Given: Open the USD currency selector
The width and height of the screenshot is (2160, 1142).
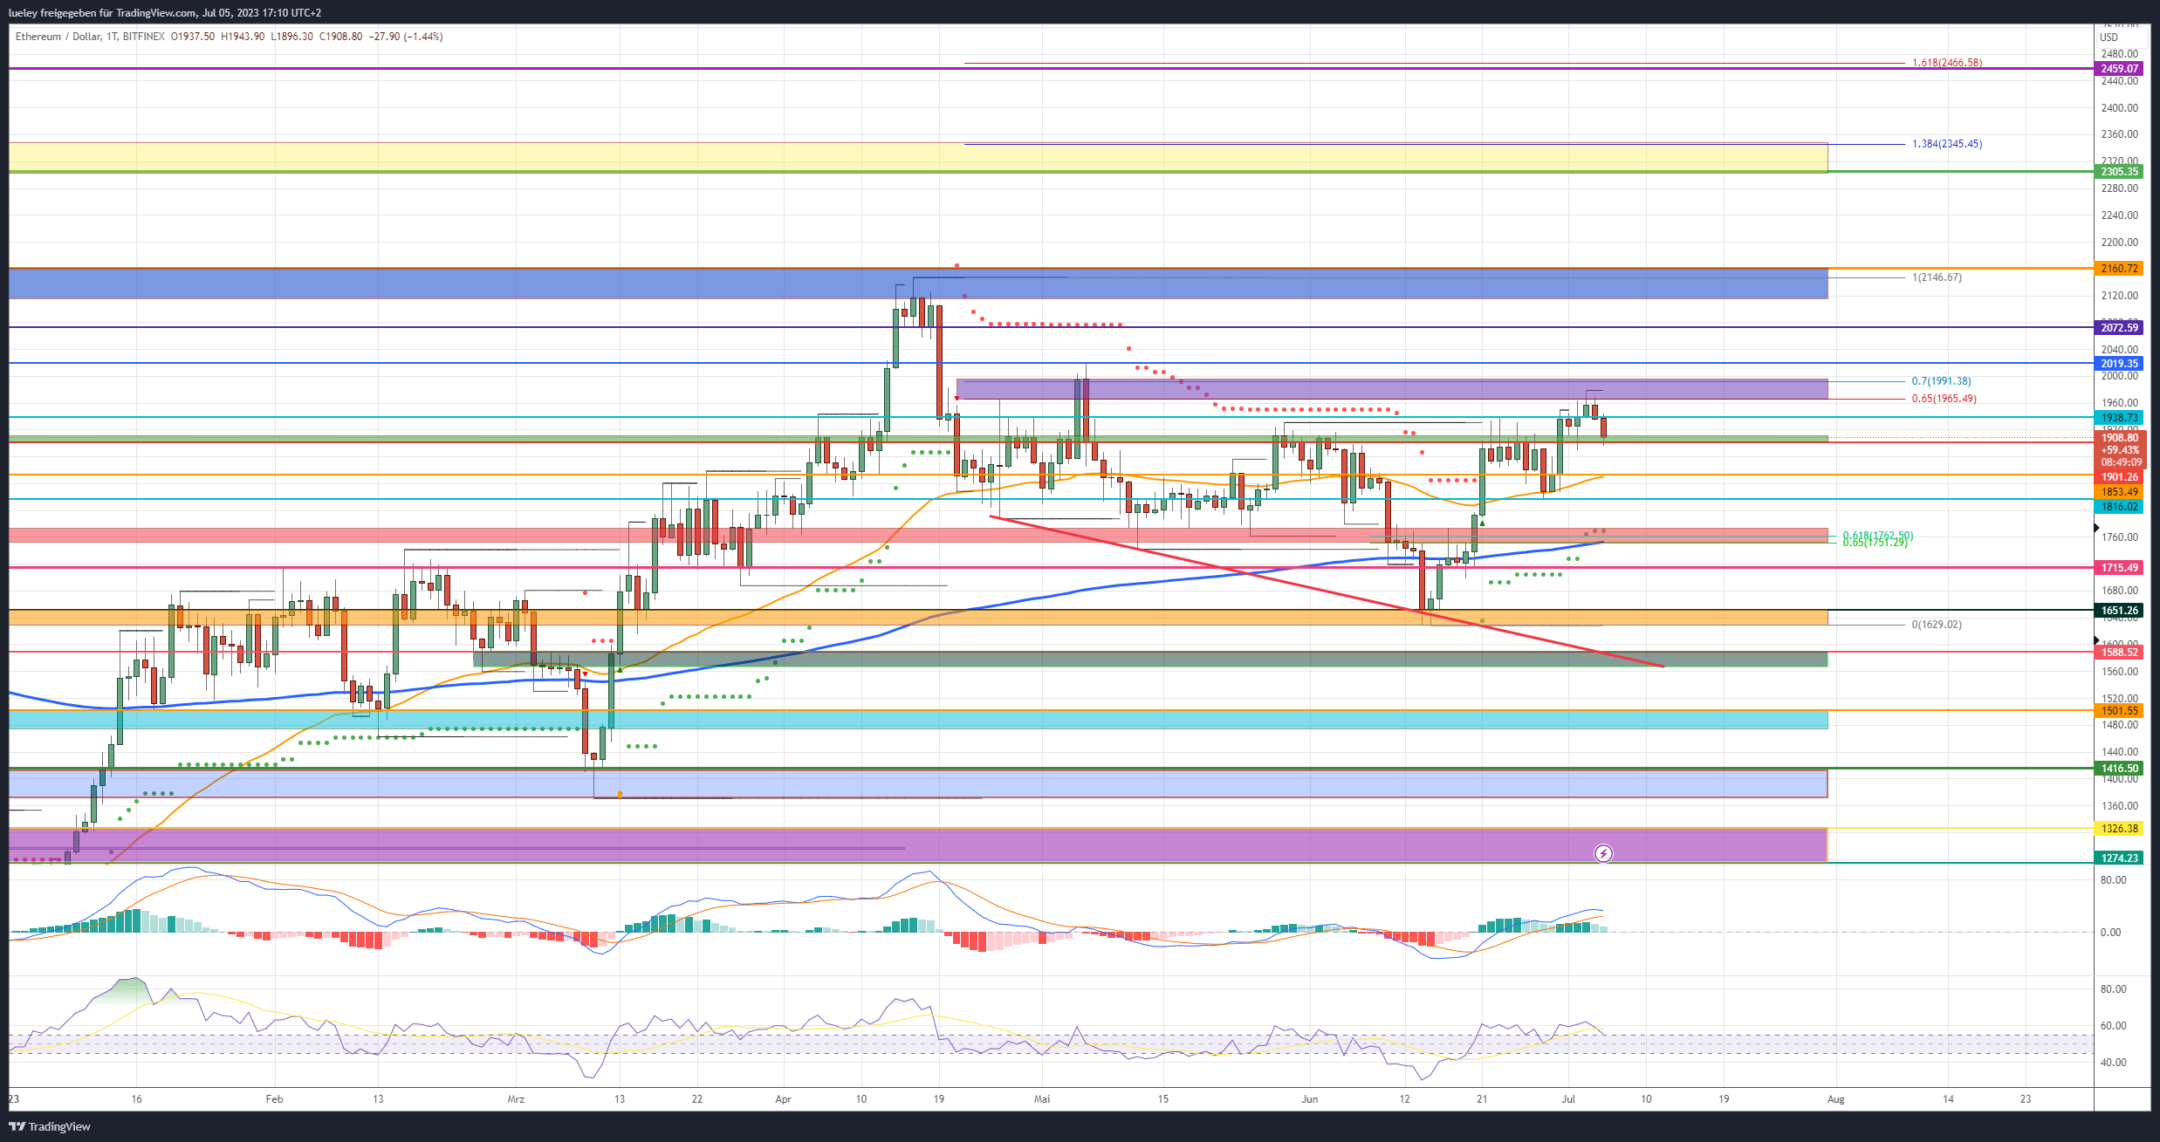Looking at the screenshot, I should (x=2119, y=37).
